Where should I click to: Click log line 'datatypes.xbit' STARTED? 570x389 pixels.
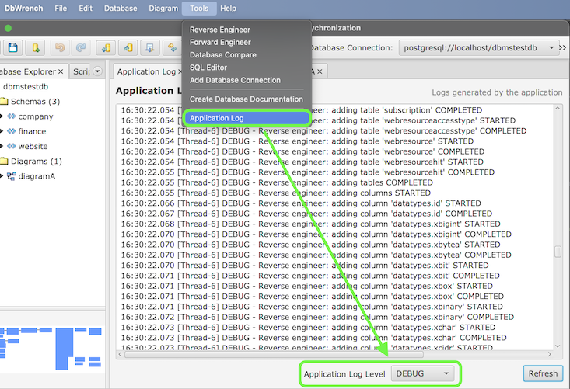[x=305, y=266]
